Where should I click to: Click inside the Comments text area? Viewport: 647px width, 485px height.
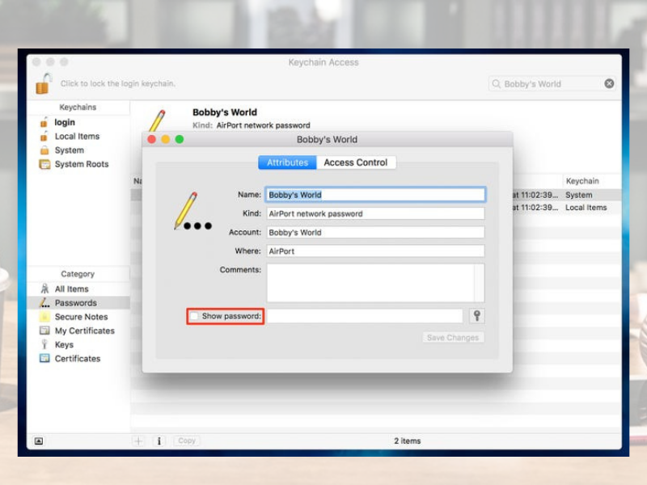pos(370,283)
